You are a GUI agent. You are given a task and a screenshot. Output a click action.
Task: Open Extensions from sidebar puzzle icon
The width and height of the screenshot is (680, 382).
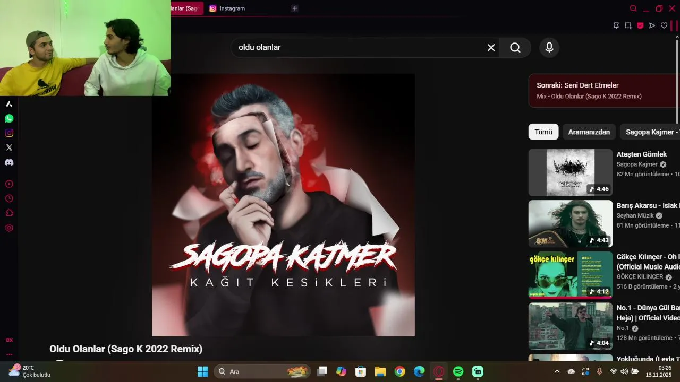tap(9, 213)
